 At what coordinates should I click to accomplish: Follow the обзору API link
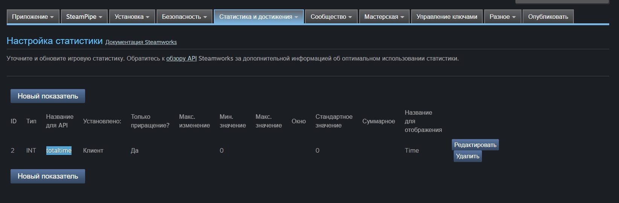coord(181,59)
